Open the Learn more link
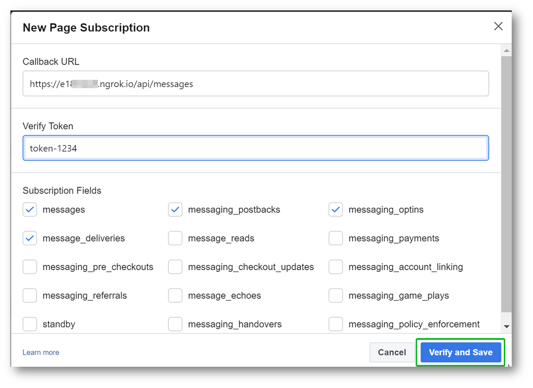 click(41, 352)
